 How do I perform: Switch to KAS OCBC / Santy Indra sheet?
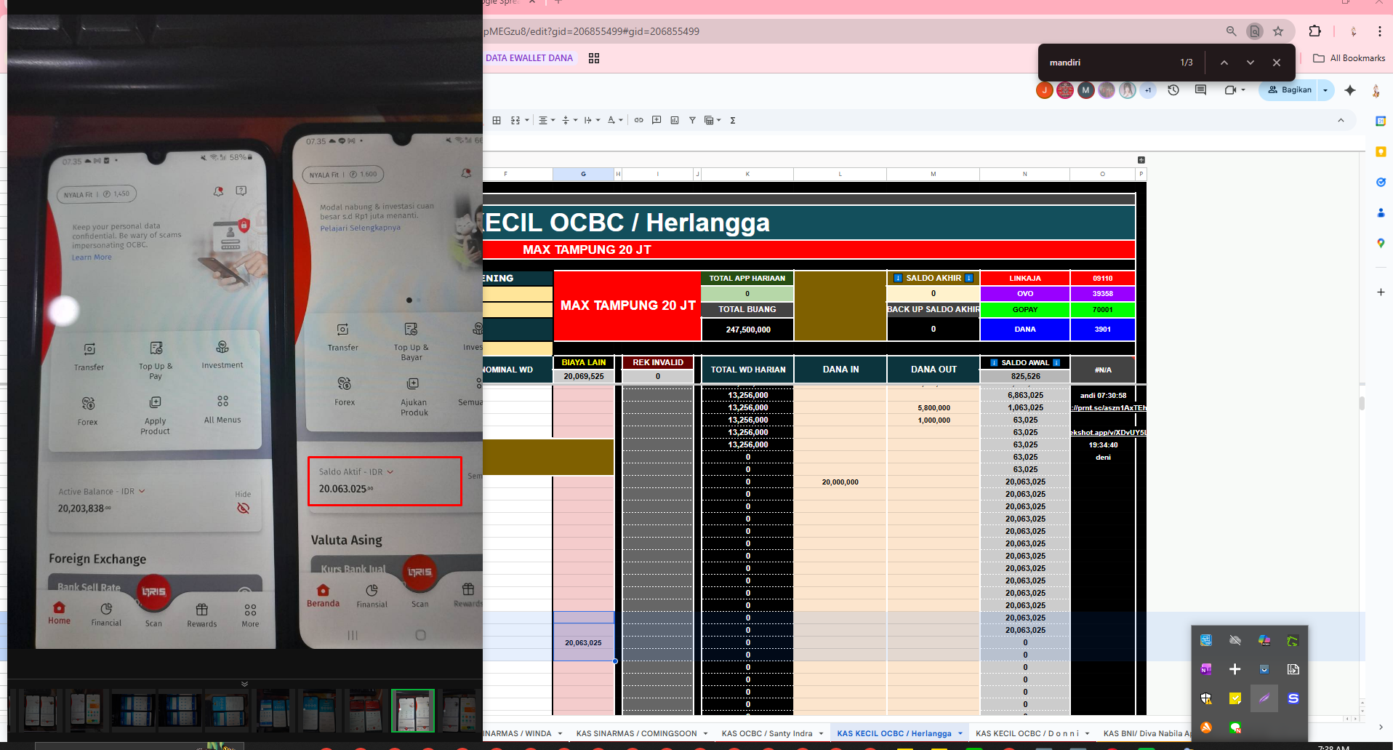click(766, 733)
